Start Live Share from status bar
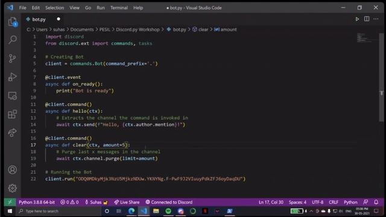 (x=127, y=202)
